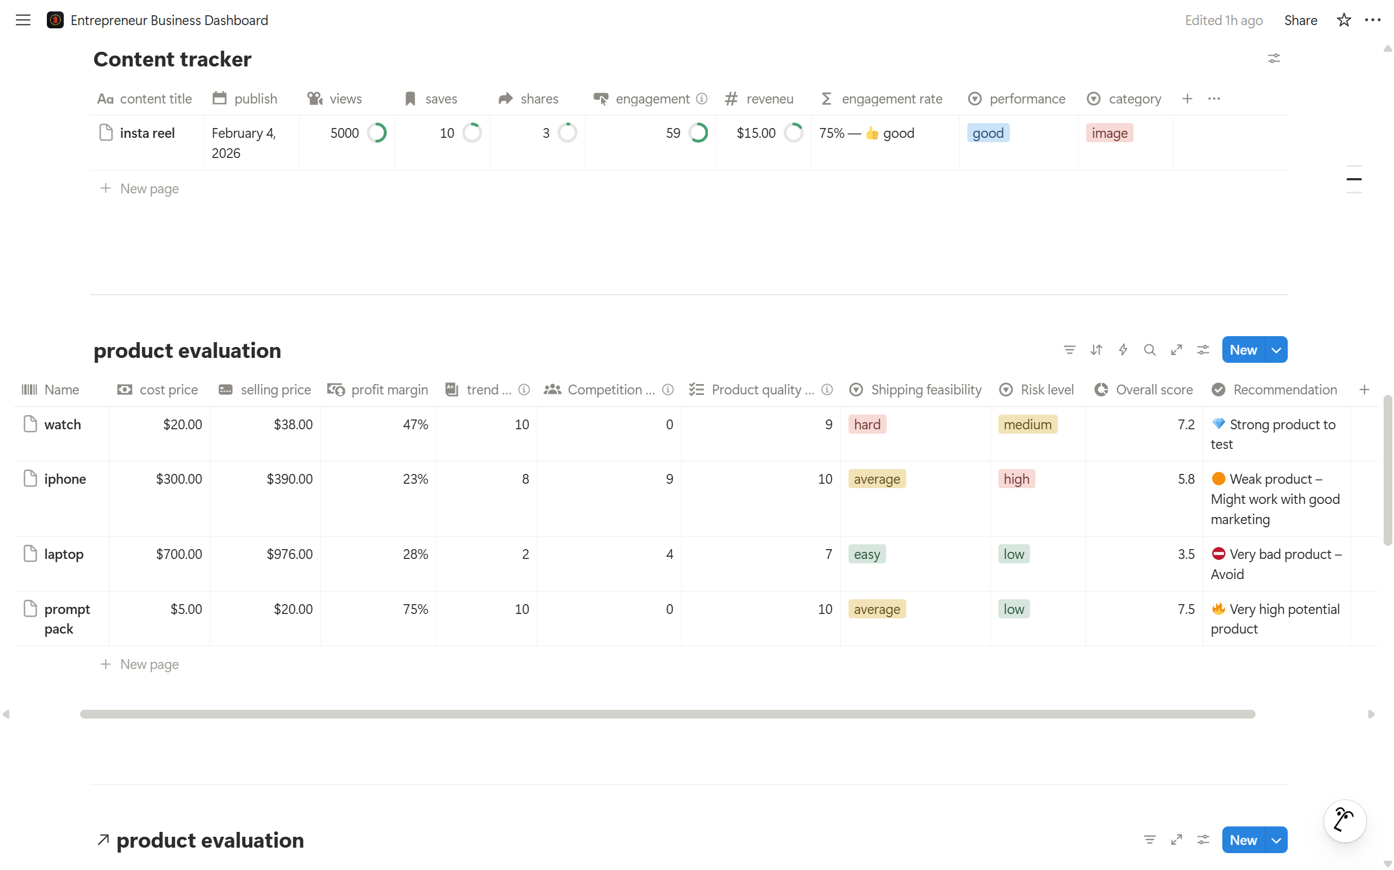This screenshot has height=870, width=1394.
Task: Click the info icon beside engagement column
Action: (701, 99)
